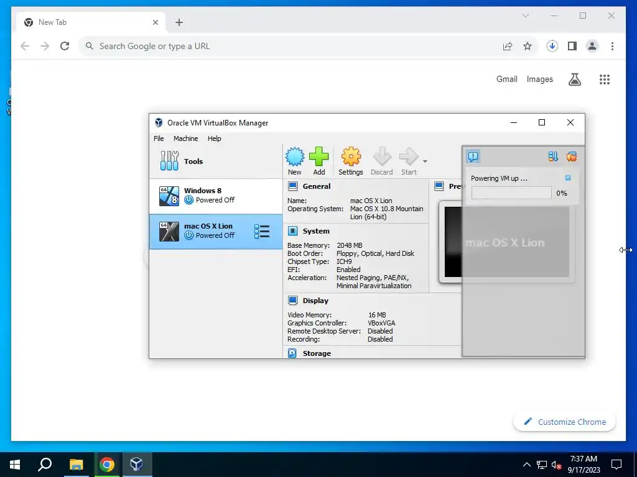
Task: Open the Chrome profile avatar
Action: 592,46
